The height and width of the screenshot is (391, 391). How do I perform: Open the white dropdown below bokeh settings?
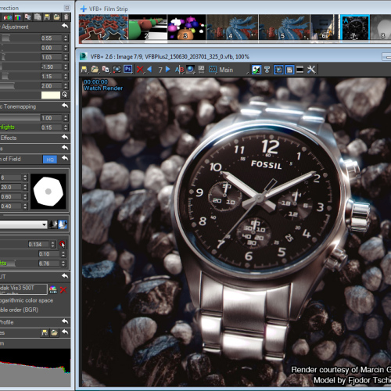coord(23,224)
